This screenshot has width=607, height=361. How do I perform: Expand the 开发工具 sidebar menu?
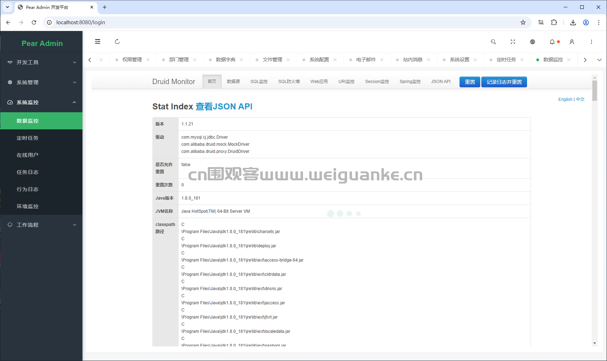pos(41,62)
